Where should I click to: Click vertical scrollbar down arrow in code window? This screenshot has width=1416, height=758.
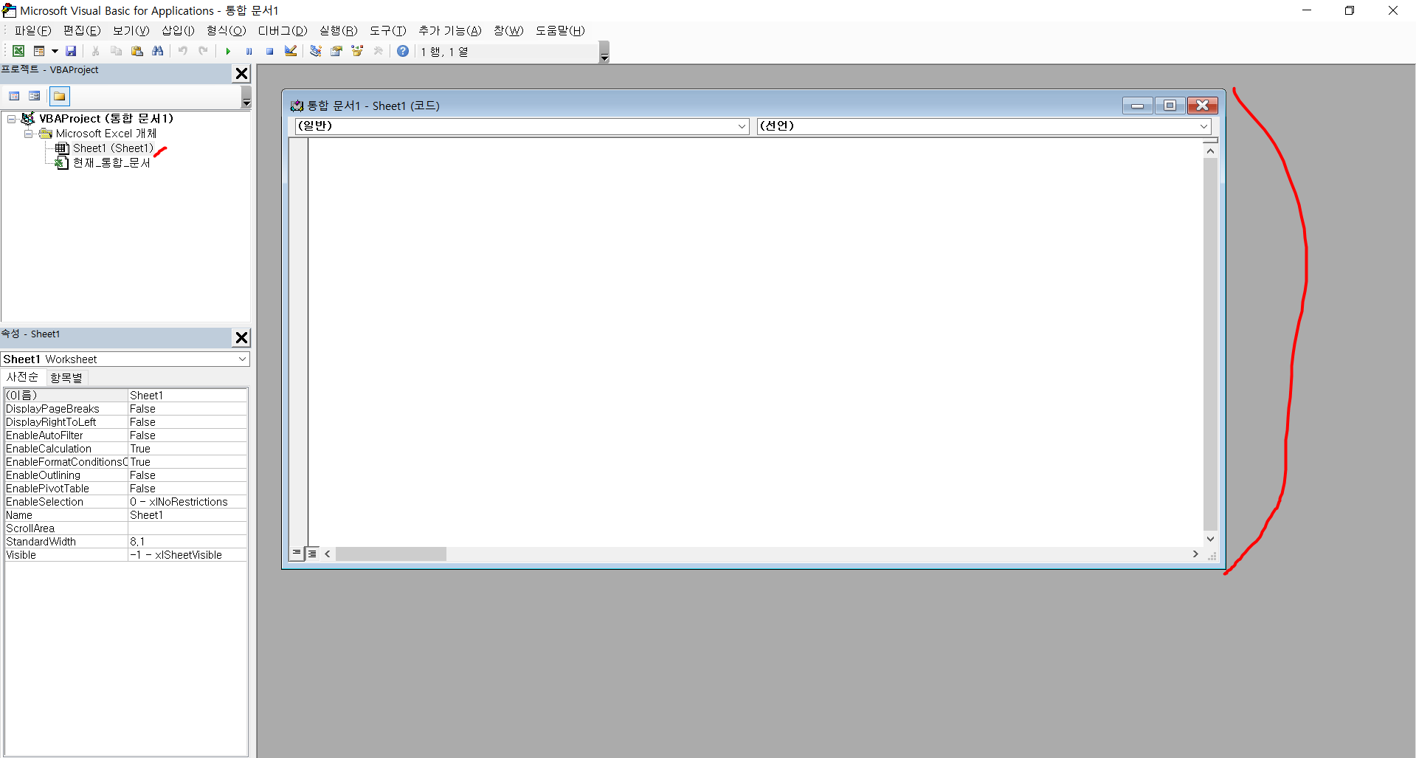click(1210, 539)
